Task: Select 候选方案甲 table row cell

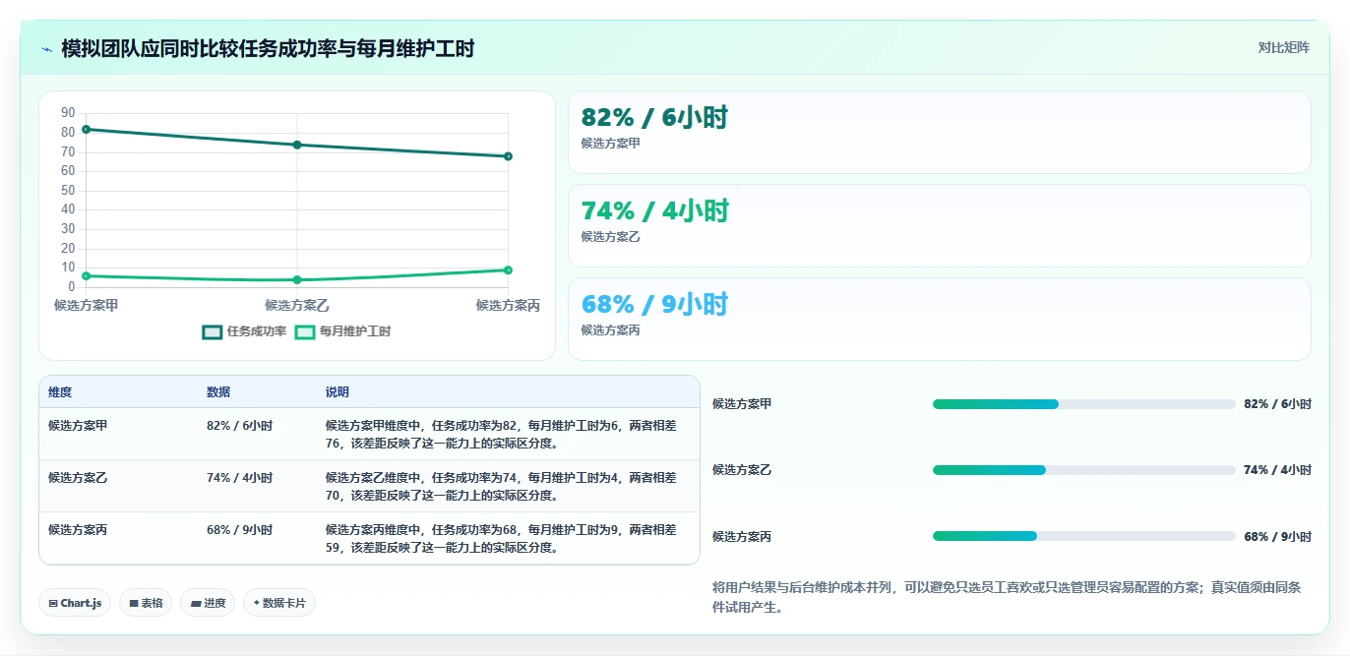Action: (x=78, y=426)
